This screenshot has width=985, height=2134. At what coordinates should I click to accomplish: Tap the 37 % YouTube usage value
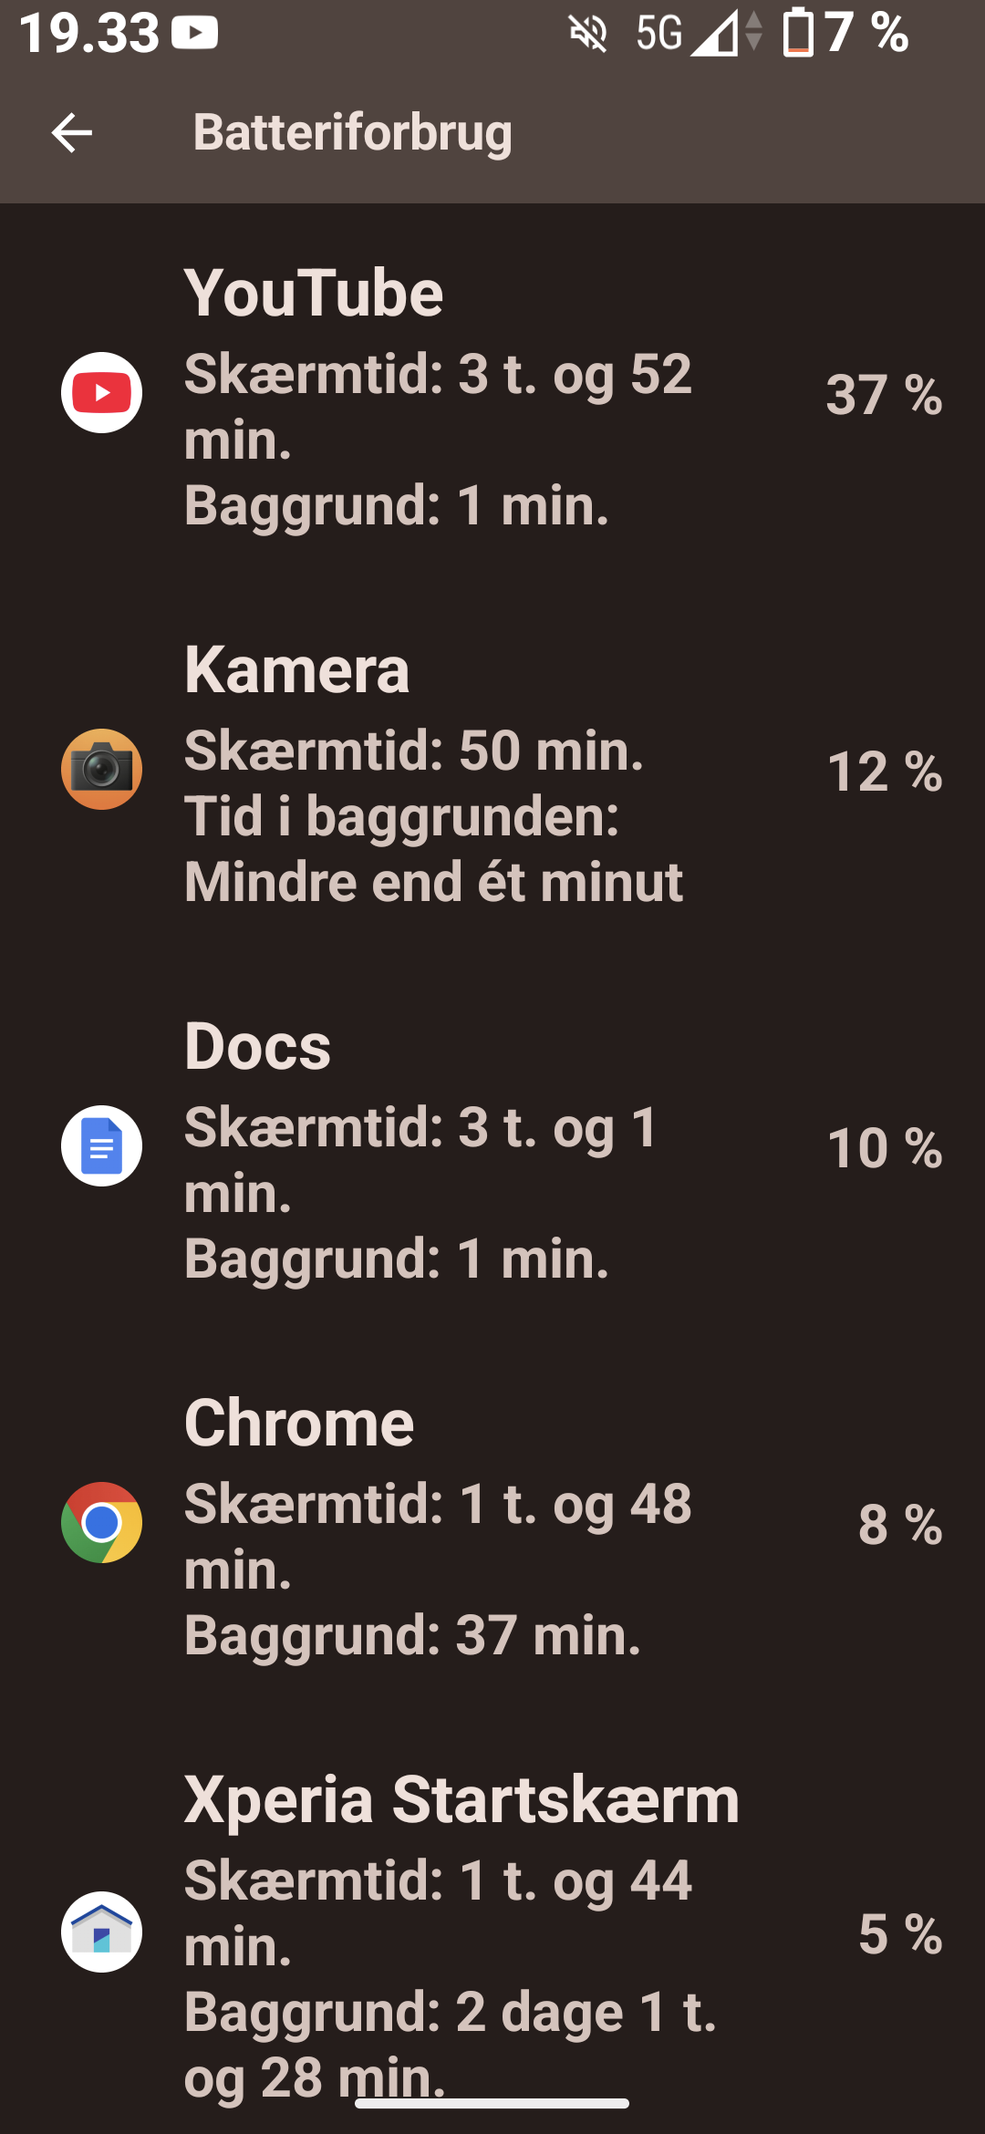884,395
